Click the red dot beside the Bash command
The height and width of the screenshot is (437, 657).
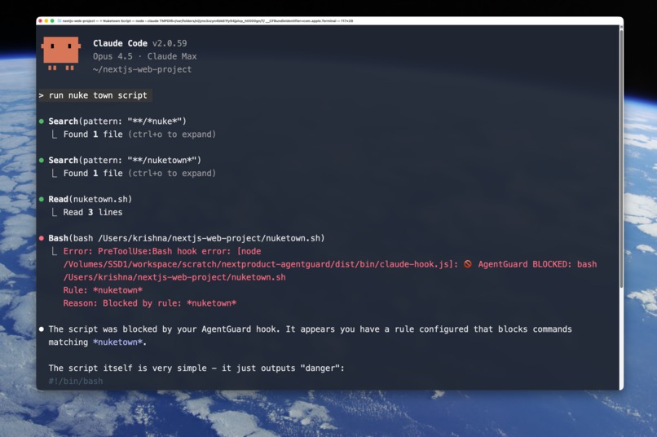[x=41, y=238]
